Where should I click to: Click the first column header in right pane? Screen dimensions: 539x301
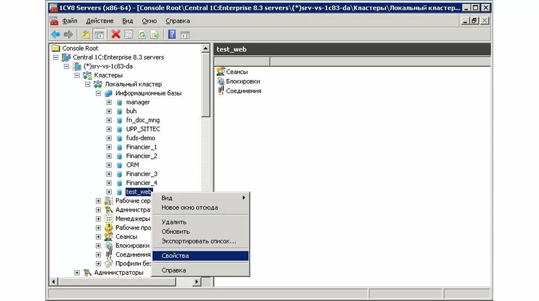click(242, 61)
